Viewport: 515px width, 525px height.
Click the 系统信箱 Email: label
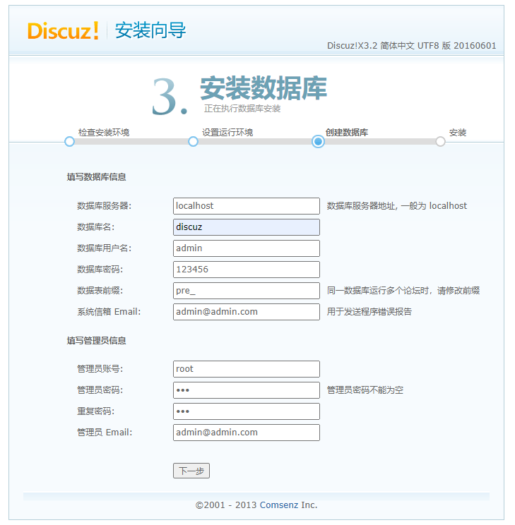coord(109,312)
